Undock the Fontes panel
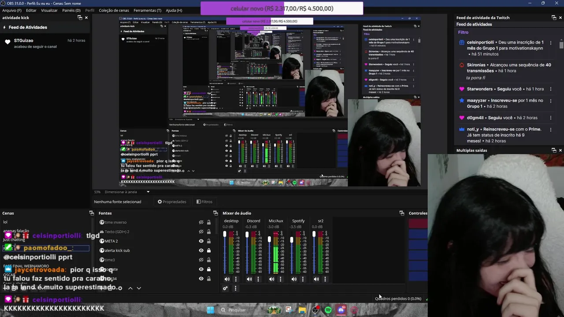 click(215, 213)
